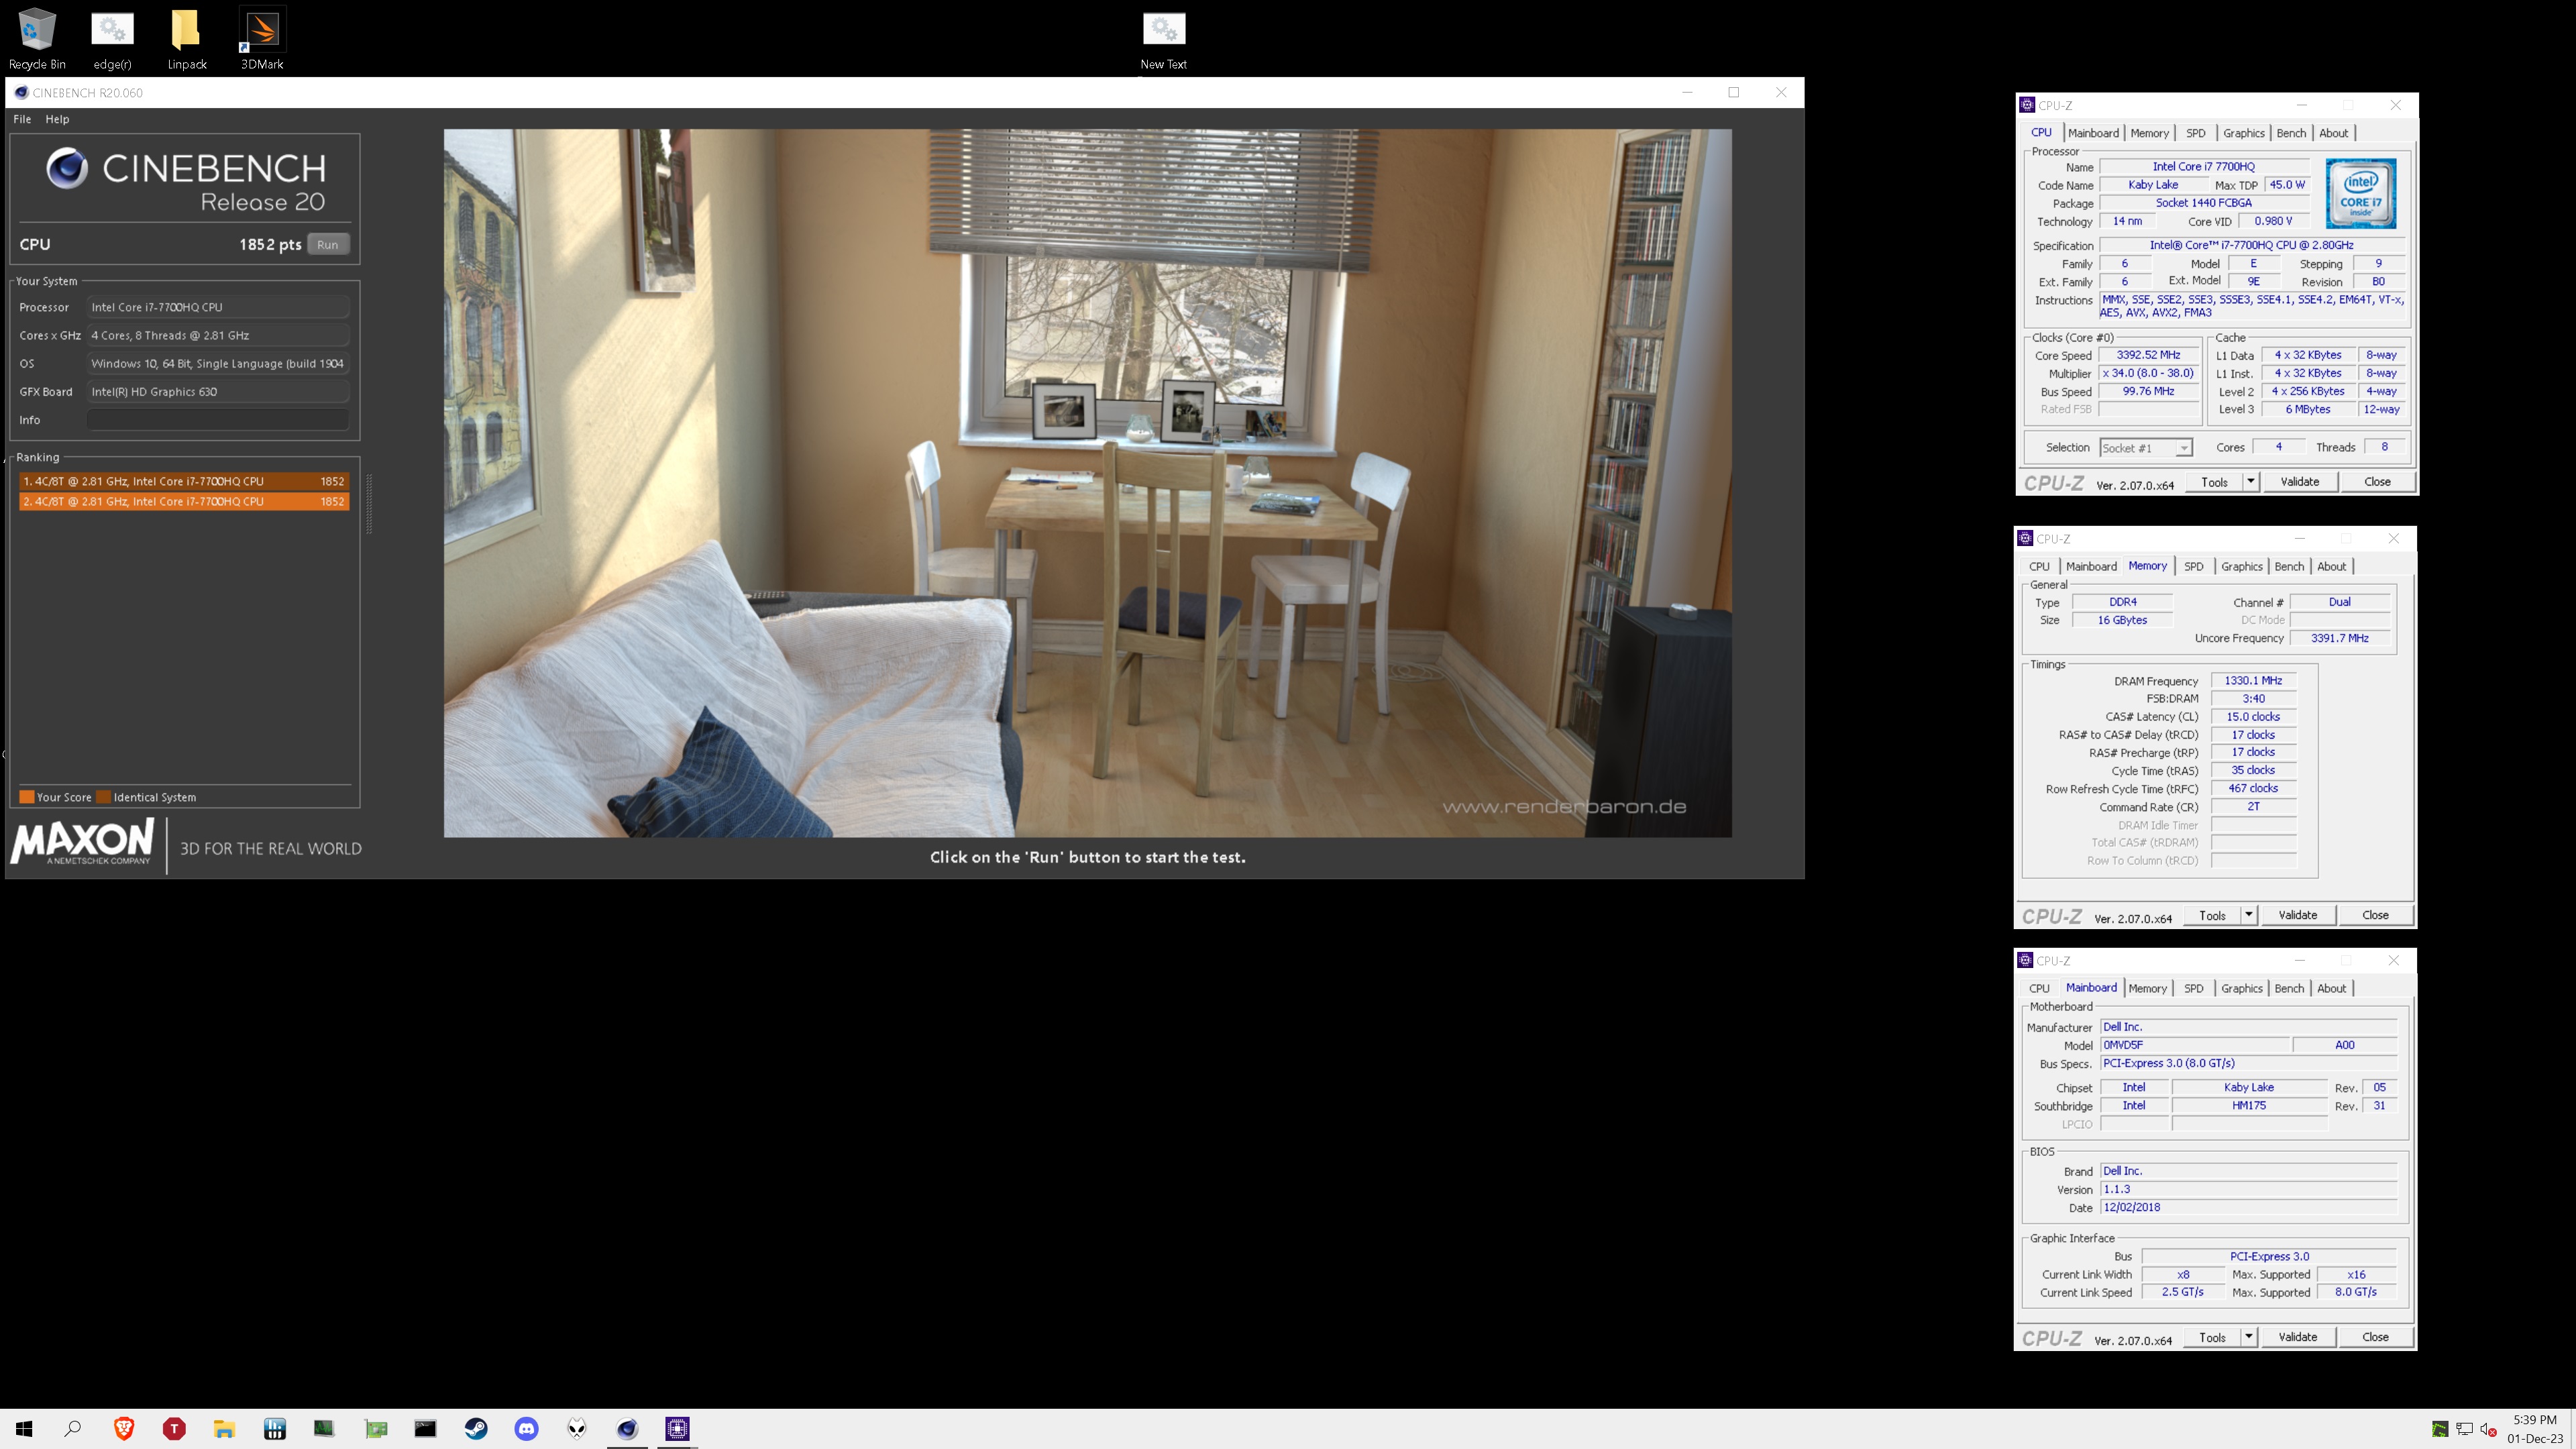Click Tools button in top CPU-Z window
This screenshot has height=1449, width=2576.
2214,482
